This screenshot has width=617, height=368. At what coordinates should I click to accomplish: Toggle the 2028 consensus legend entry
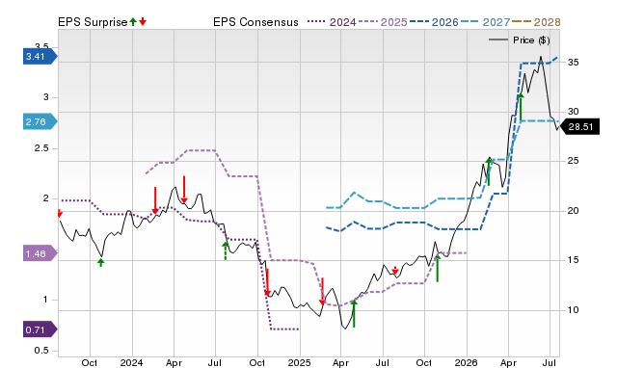coord(536,22)
